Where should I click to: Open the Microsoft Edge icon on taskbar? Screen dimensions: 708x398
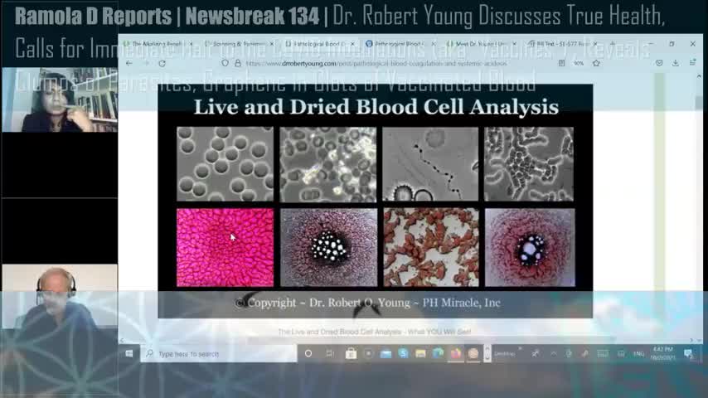coord(438,354)
